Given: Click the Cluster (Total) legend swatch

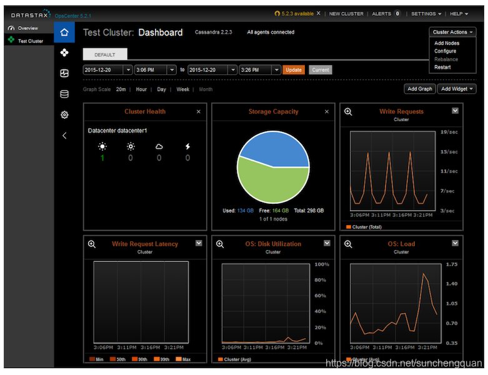Looking at the screenshot, I should (x=349, y=227).
